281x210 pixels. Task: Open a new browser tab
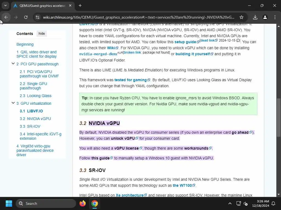tap(80, 5)
